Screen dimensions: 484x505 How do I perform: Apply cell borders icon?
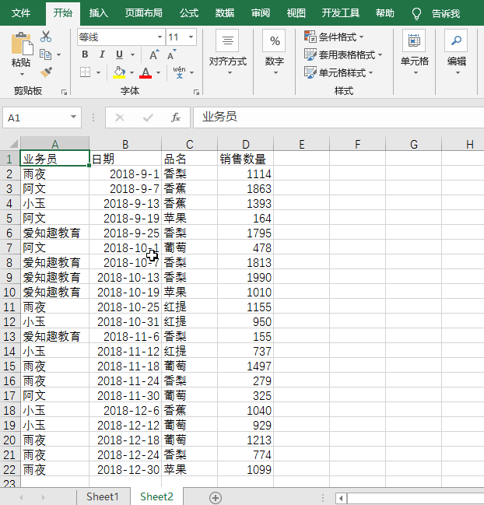coord(85,72)
